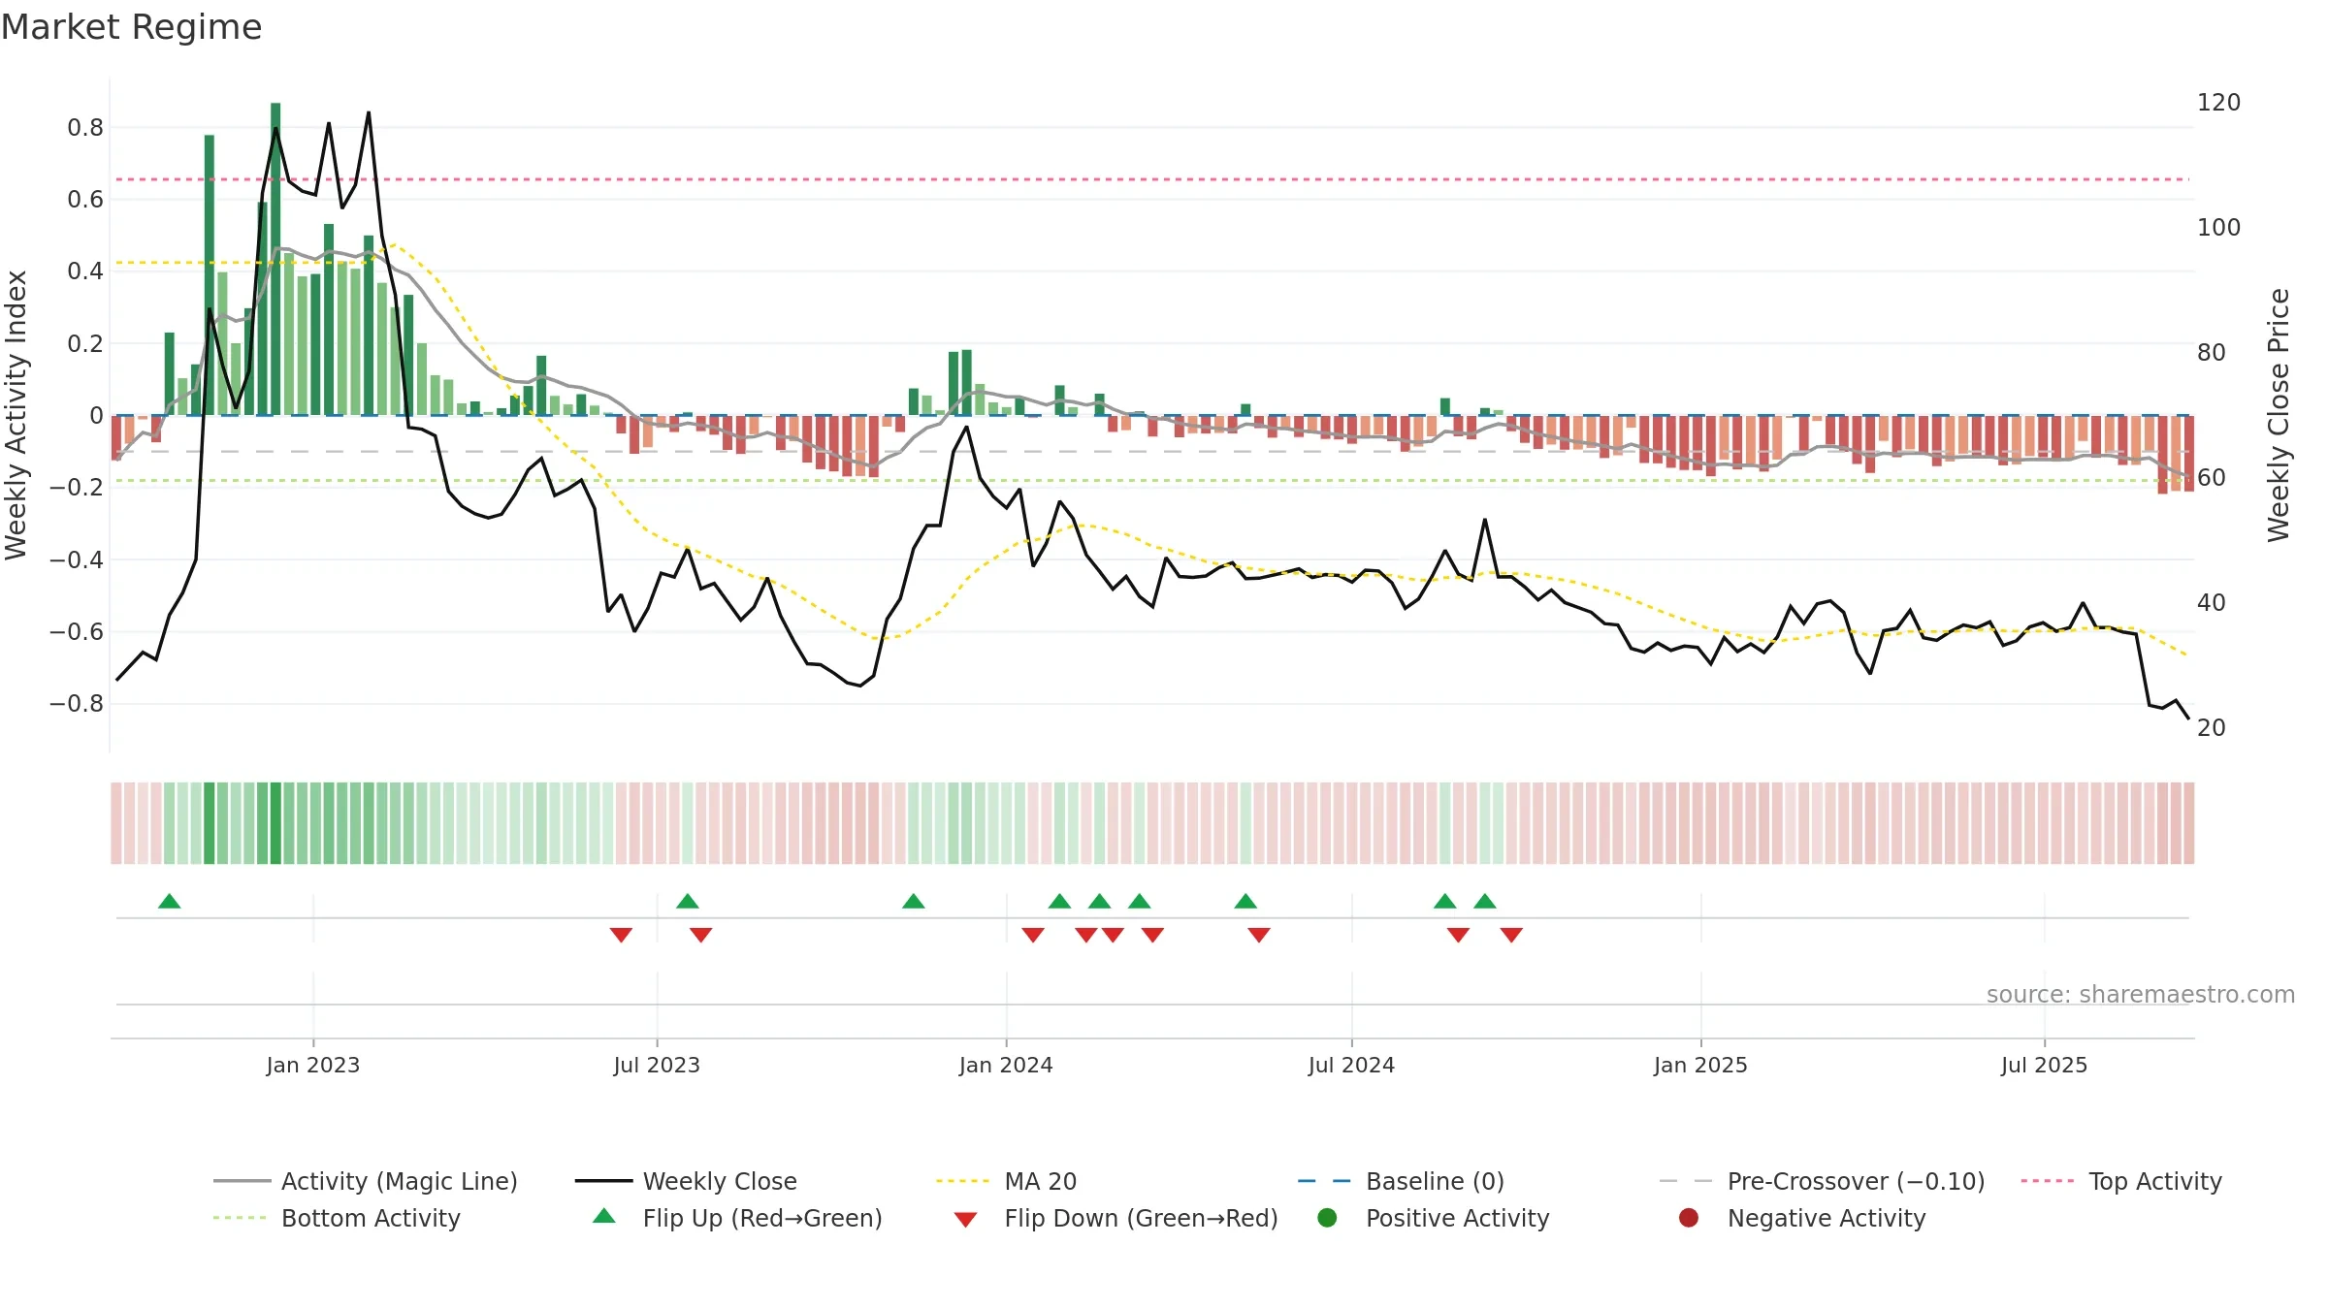The image size is (2328, 1309).
Task: Click the source: sharemaestro.com text
Action: (2141, 994)
